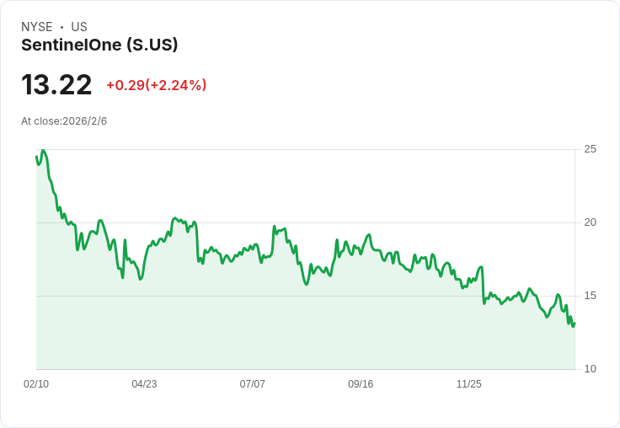The height and width of the screenshot is (428, 620).
Task: Select the 11/25 date on the x-axis
Action: [468, 384]
